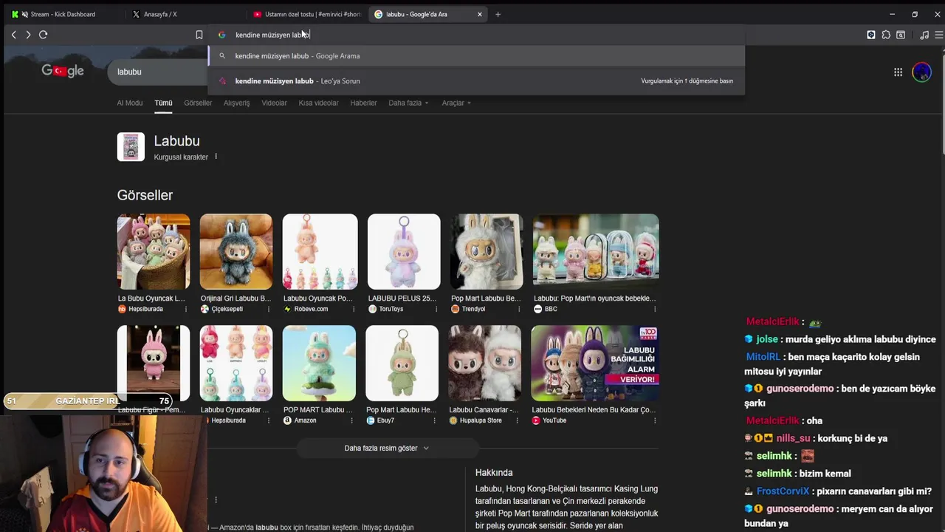The image size is (945, 532).
Task: Open more options next to Kurgusal karakter
Action: [216, 157]
